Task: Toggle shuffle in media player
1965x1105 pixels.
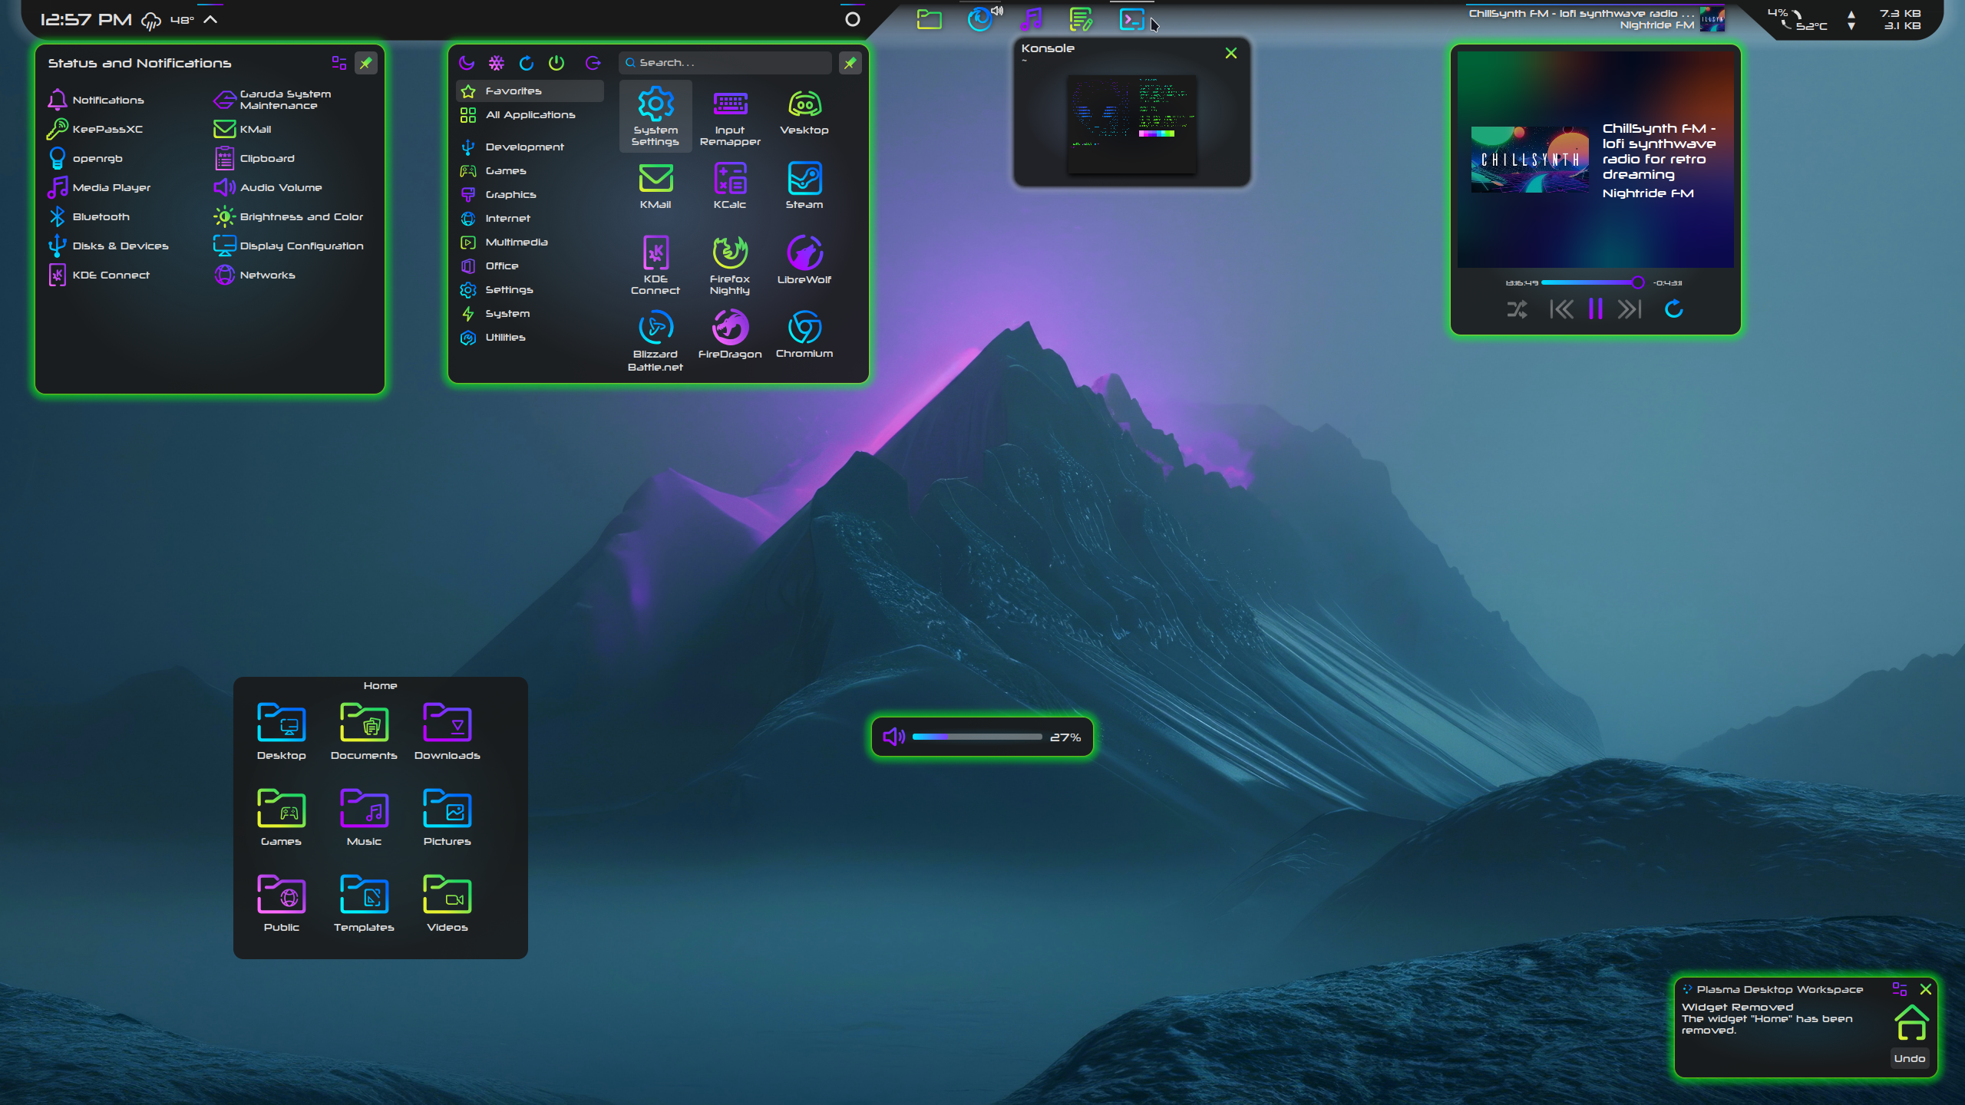Action: (x=1517, y=309)
